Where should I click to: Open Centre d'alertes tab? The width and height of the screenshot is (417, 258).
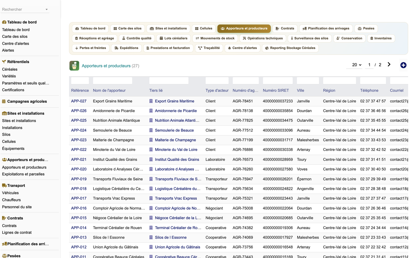tap(242, 48)
